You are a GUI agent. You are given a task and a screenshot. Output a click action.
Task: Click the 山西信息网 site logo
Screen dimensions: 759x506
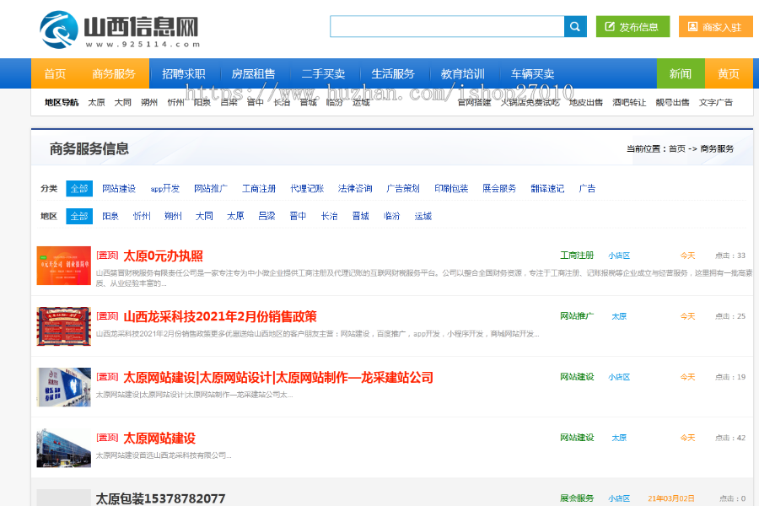[x=119, y=30]
